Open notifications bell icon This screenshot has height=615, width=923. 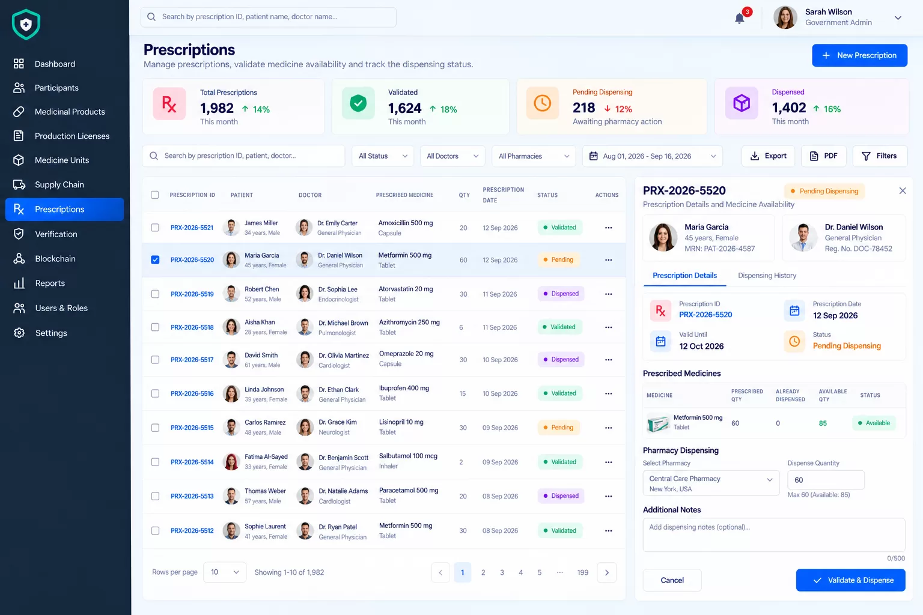[x=740, y=18]
